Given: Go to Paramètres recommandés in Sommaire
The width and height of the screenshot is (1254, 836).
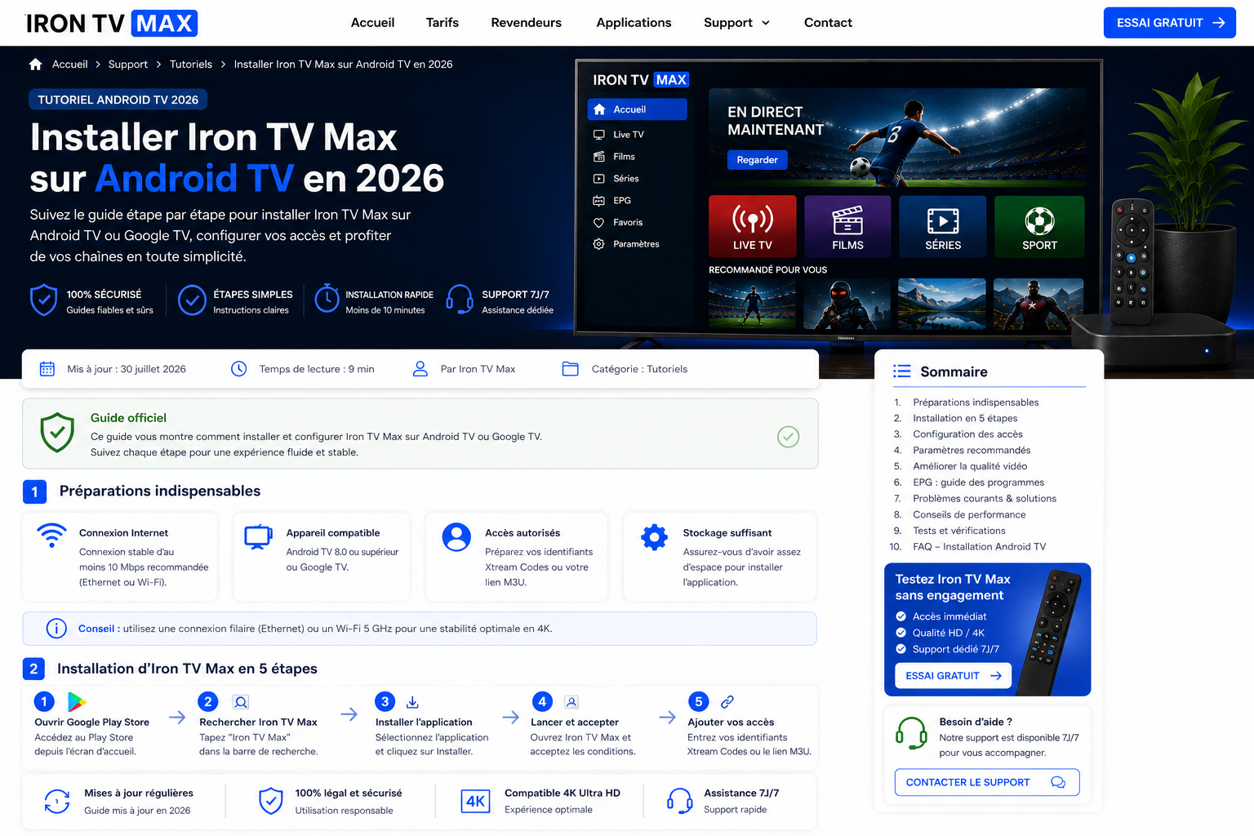Looking at the screenshot, I should coord(972,451).
